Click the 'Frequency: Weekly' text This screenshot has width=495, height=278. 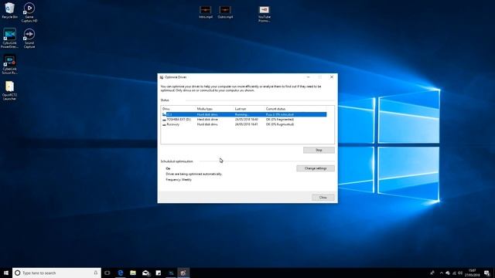pyautogui.click(x=179, y=180)
